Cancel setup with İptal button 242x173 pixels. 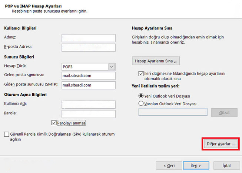(x=226, y=165)
